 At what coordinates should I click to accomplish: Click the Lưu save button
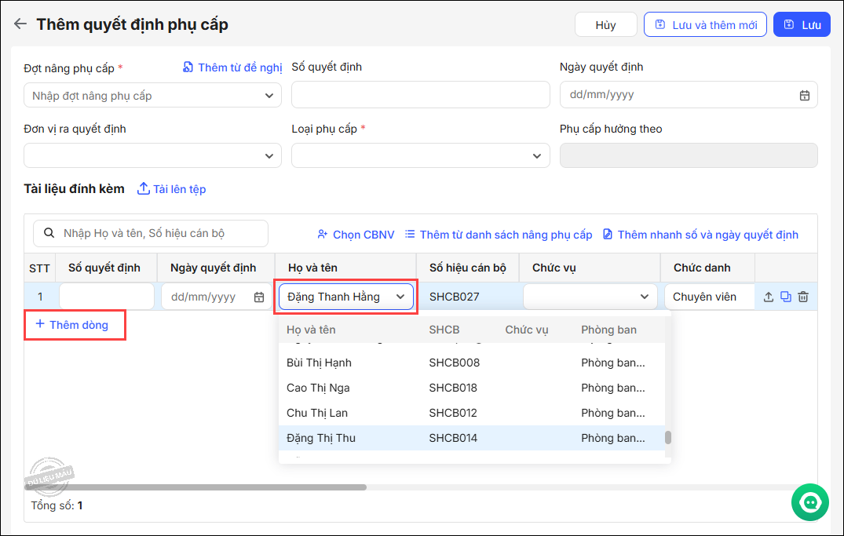click(x=802, y=25)
